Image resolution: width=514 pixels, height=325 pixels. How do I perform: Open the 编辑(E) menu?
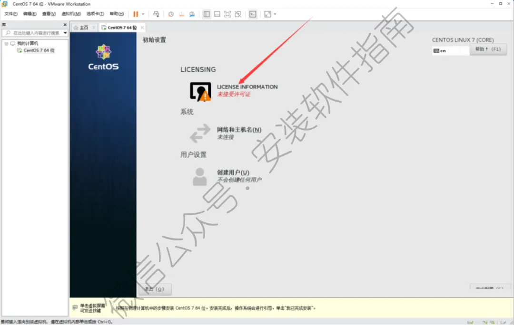coord(30,14)
